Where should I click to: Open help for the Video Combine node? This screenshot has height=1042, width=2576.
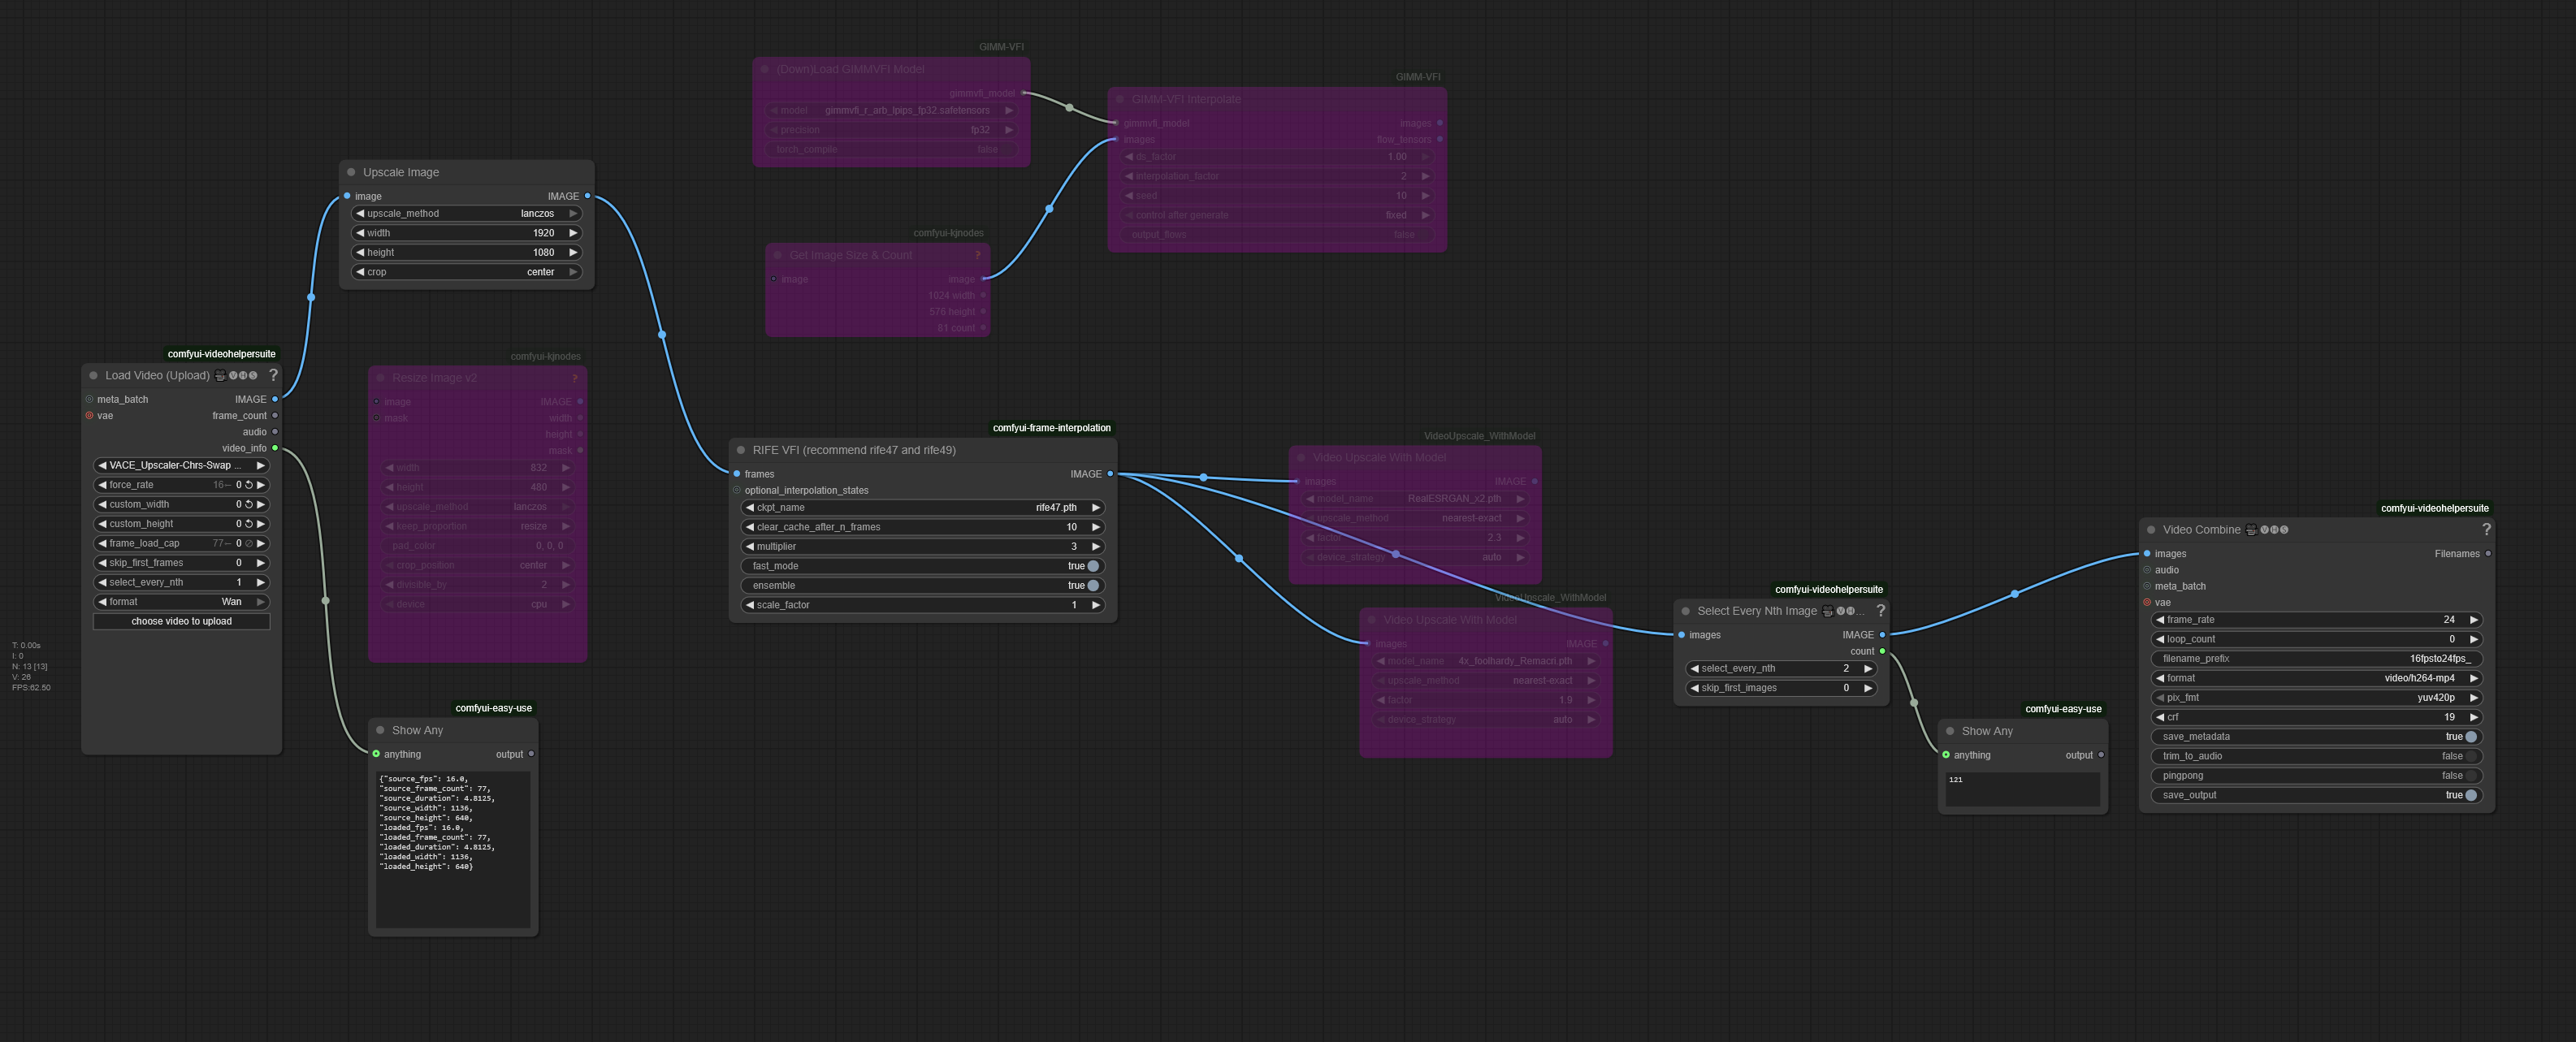2488,530
